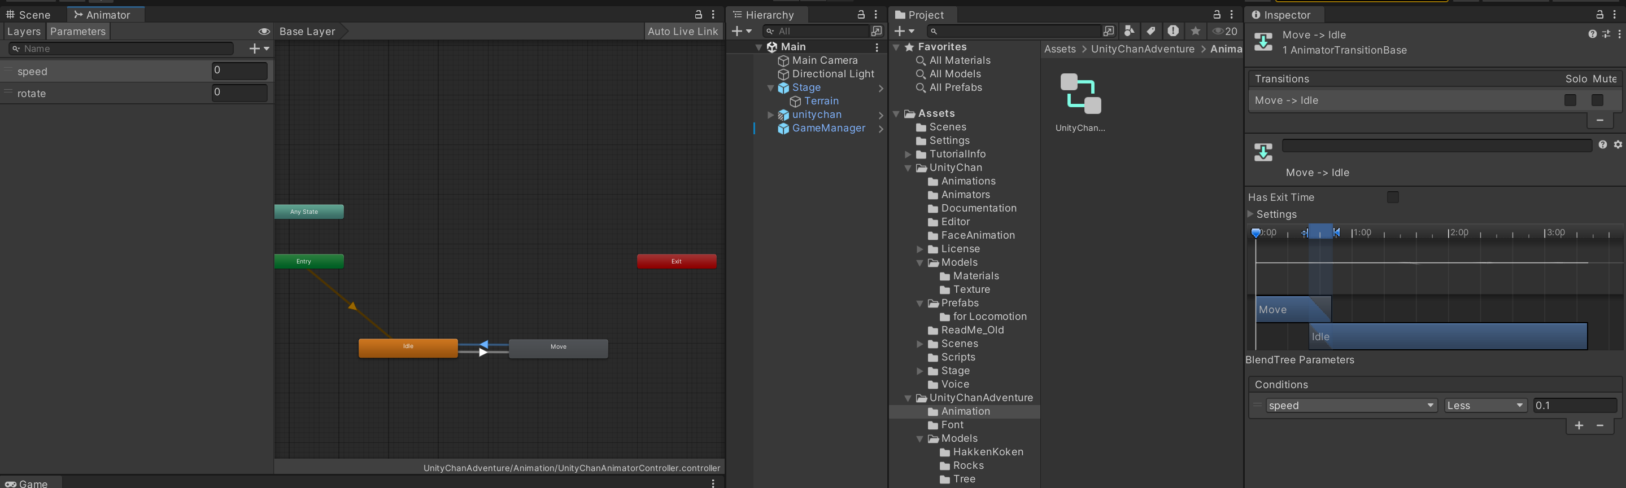1626x488 pixels.
Task: Click the Save search star icon in Project toolbar
Action: coord(1195,31)
